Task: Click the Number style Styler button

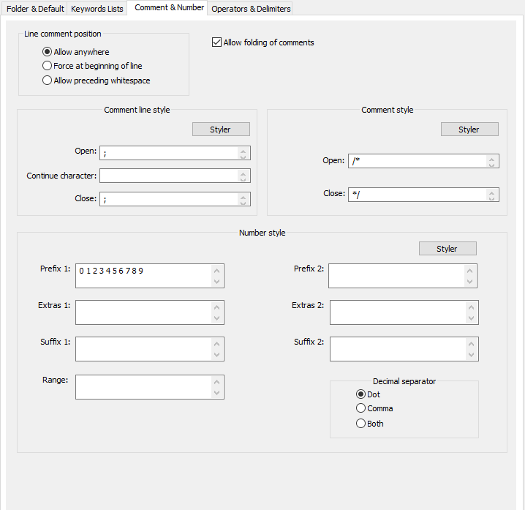Action: [x=447, y=249]
